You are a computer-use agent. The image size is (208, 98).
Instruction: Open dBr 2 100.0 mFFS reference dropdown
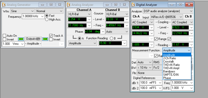pyautogui.click(x=151, y=88)
